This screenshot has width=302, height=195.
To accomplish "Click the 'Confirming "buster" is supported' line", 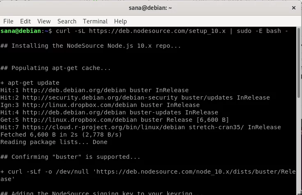I will click(x=70, y=157).
